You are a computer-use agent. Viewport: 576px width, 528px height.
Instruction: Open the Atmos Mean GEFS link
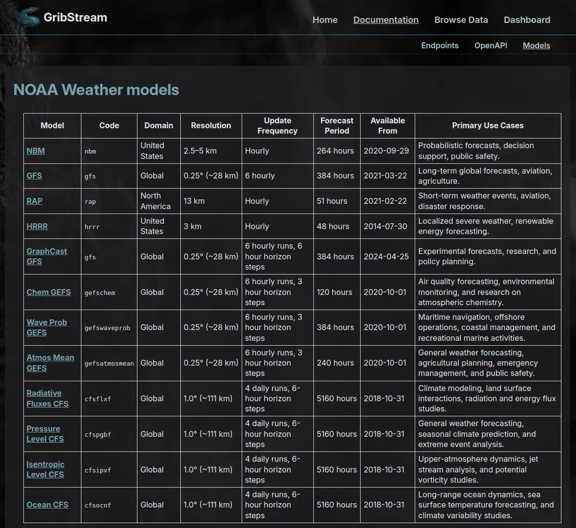click(x=50, y=363)
